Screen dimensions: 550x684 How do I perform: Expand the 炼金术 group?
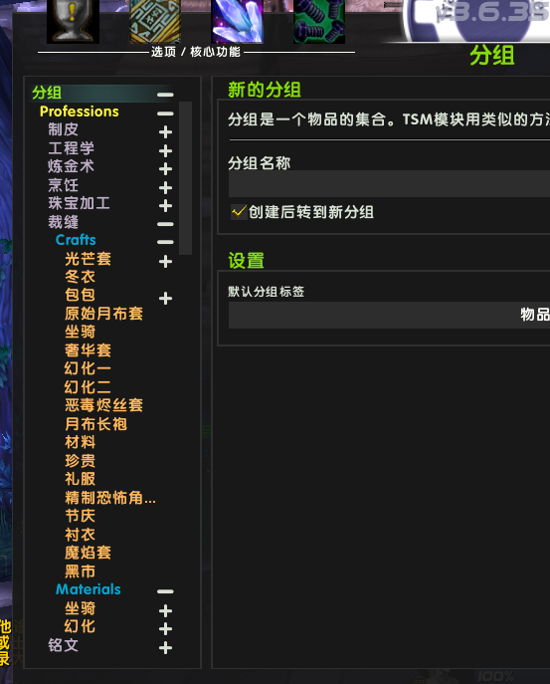pyautogui.click(x=165, y=169)
